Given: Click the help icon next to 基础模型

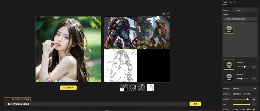Looking at the screenshot, I should click(230, 10).
